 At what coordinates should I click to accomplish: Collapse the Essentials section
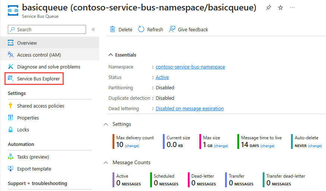[x=111, y=55]
